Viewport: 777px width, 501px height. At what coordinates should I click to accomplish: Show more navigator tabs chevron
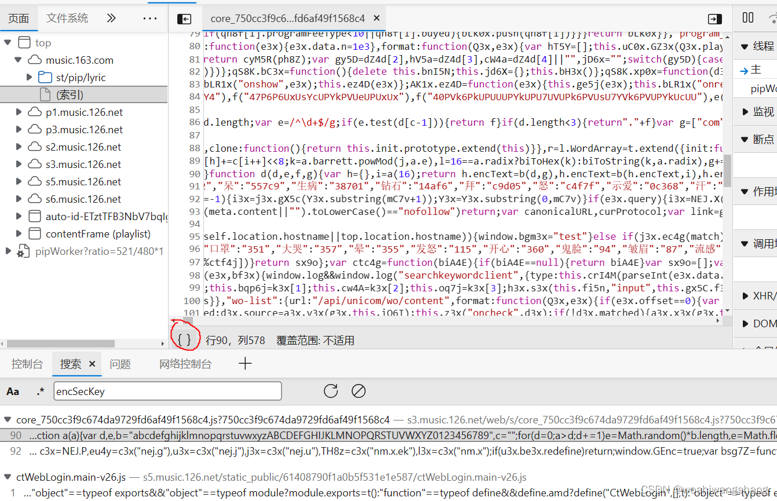click(111, 18)
